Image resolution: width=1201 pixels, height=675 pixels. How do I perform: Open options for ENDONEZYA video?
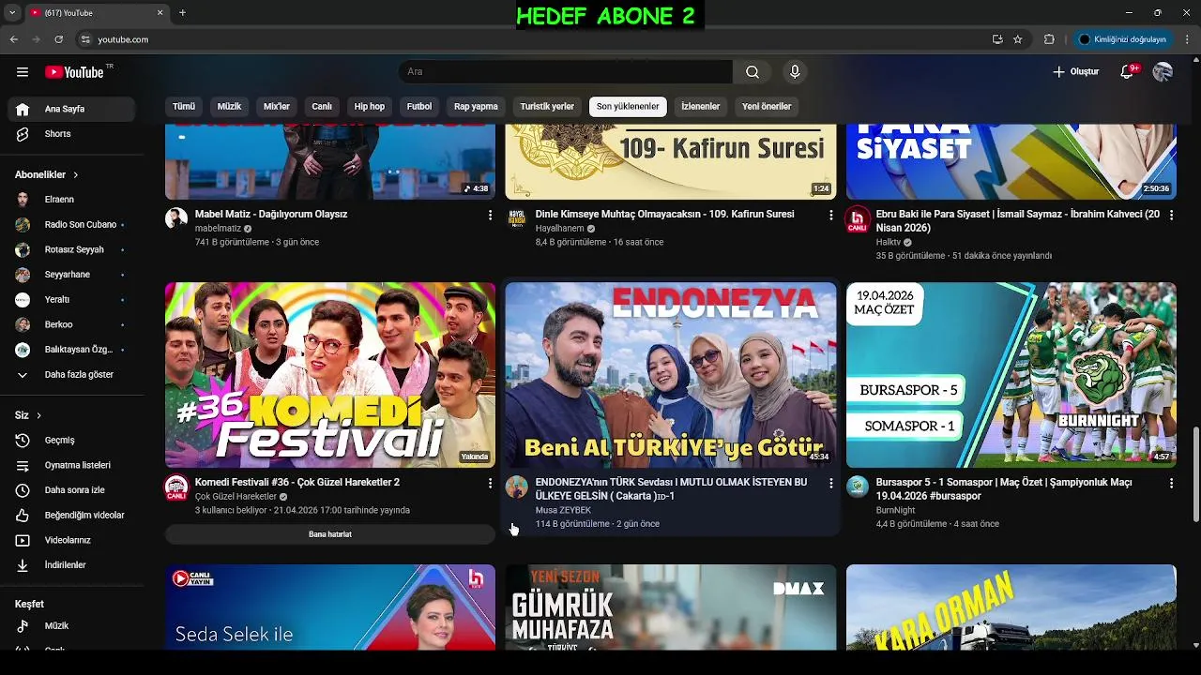(x=830, y=484)
